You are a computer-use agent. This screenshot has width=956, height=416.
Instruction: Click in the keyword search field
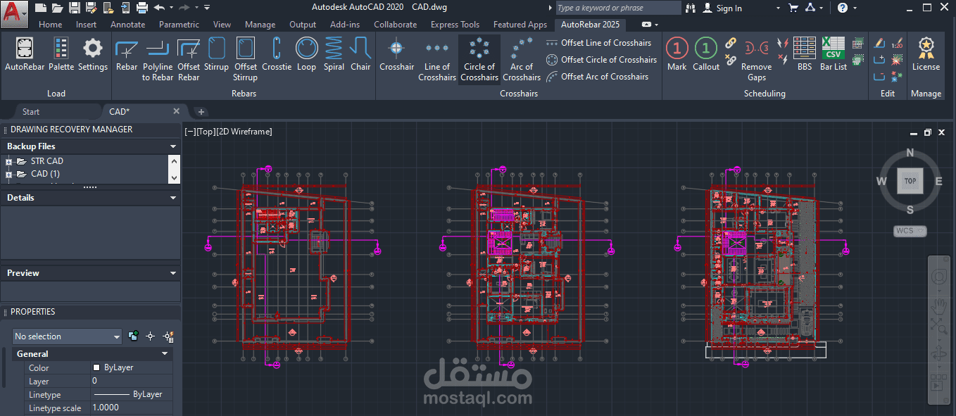tap(618, 8)
